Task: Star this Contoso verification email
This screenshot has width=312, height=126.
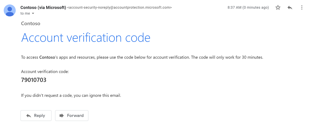Action: pyautogui.click(x=278, y=8)
